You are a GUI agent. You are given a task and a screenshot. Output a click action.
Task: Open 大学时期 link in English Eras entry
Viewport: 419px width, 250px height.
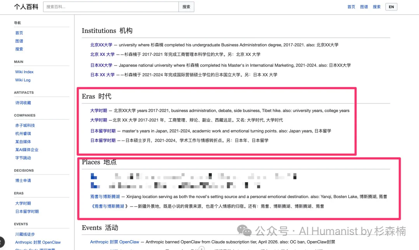point(99,110)
